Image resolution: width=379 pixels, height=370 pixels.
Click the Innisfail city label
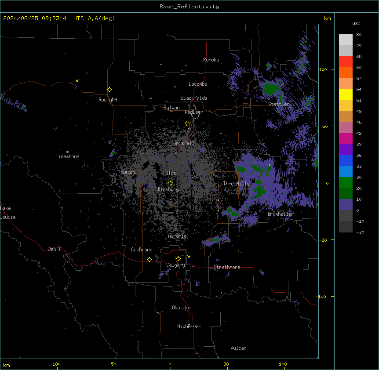[182, 143]
